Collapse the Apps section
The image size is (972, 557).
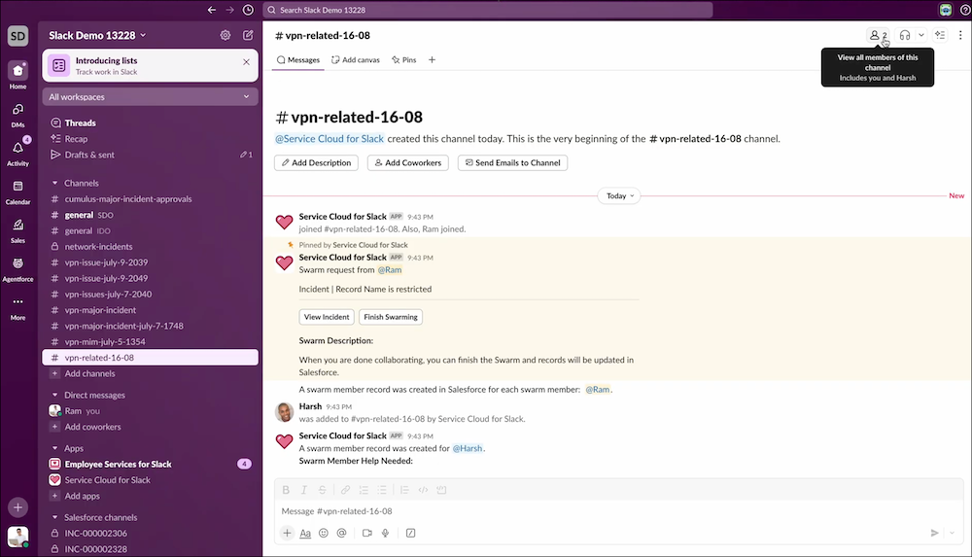tap(54, 448)
